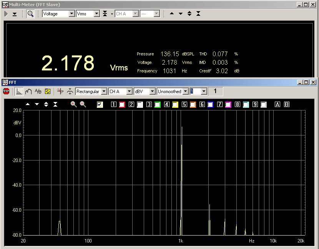Toggle the checkbox above the FFT graph
This screenshot has width=319, height=249.
100,105
